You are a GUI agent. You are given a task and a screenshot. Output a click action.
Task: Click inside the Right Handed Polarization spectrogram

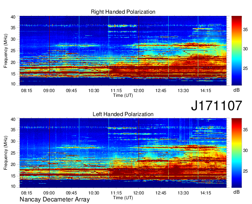click(123, 51)
